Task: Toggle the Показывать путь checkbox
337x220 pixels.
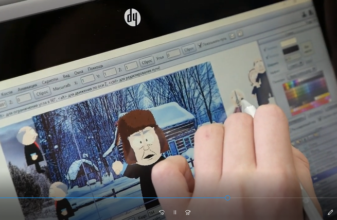Action: click(x=200, y=45)
